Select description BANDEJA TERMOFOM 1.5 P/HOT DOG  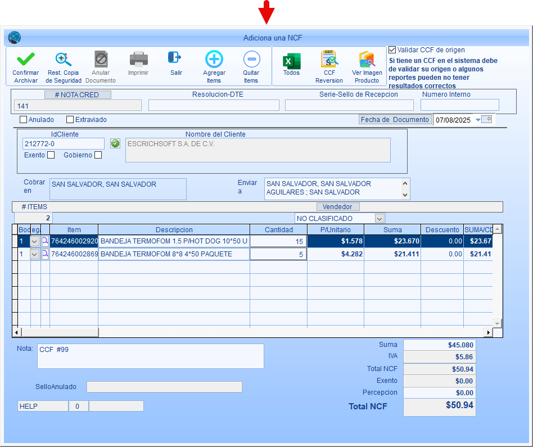(x=174, y=241)
